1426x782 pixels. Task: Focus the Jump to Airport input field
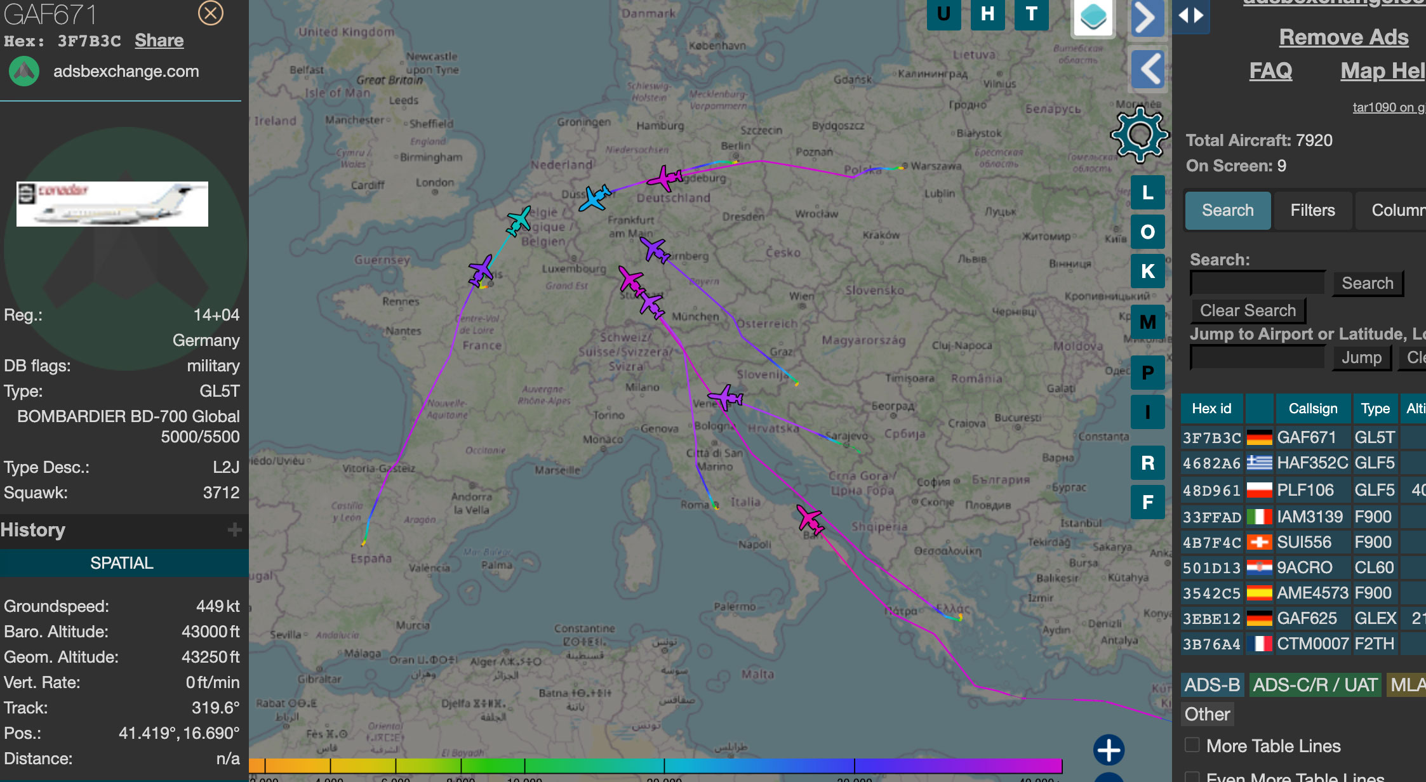[1258, 357]
